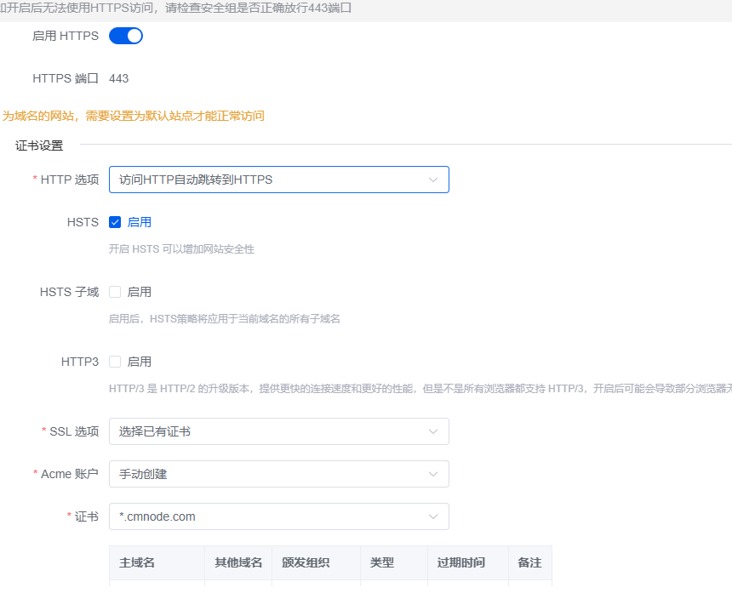Click the 备注 column header

point(529,563)
